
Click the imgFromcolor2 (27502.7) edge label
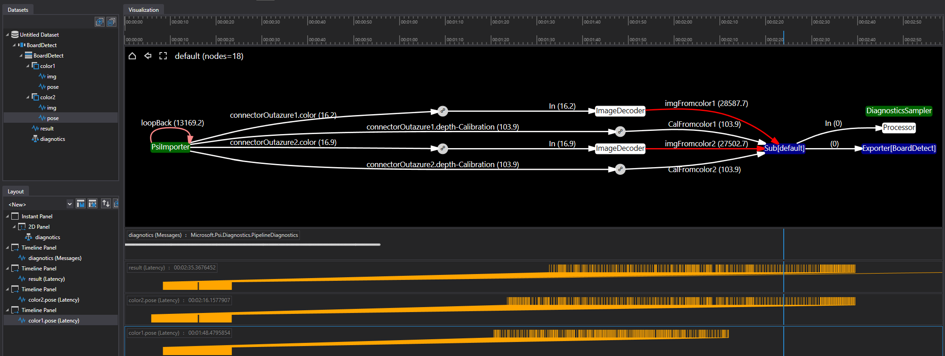(x=706, y=144)
